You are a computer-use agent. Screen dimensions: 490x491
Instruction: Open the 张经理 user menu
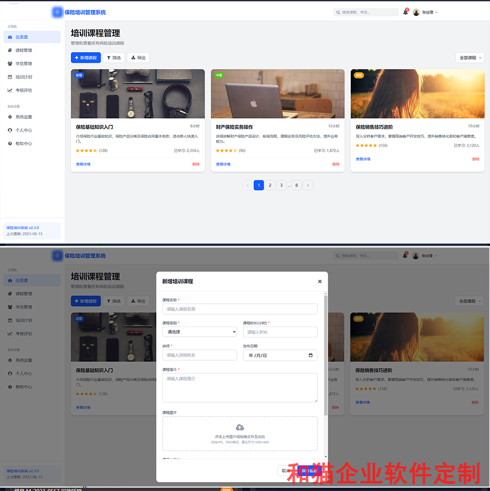[429, 12]
